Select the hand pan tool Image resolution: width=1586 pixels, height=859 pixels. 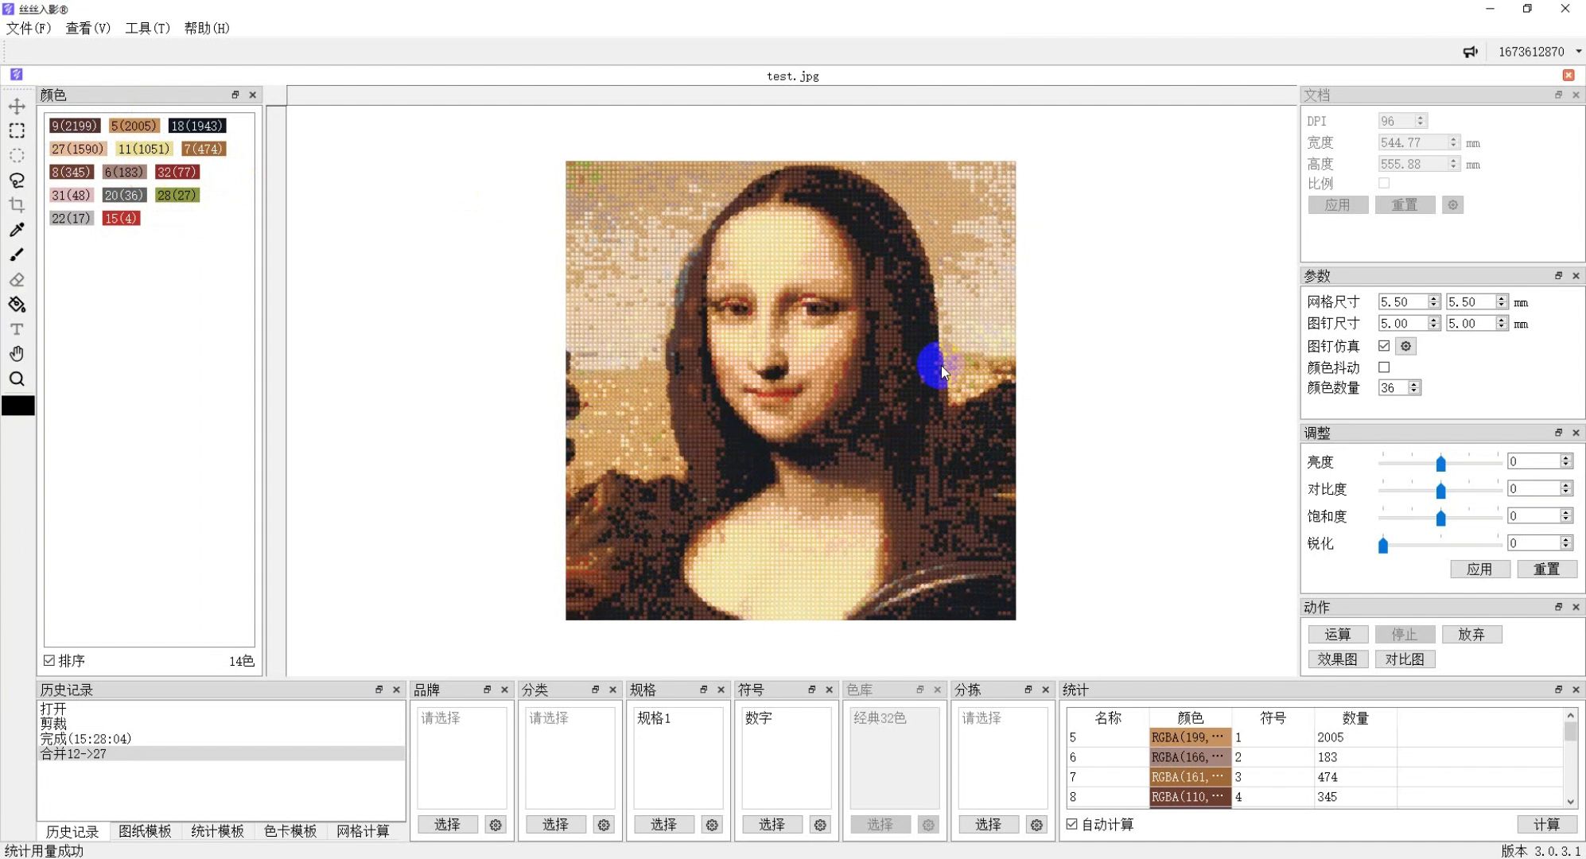[17, 354]
